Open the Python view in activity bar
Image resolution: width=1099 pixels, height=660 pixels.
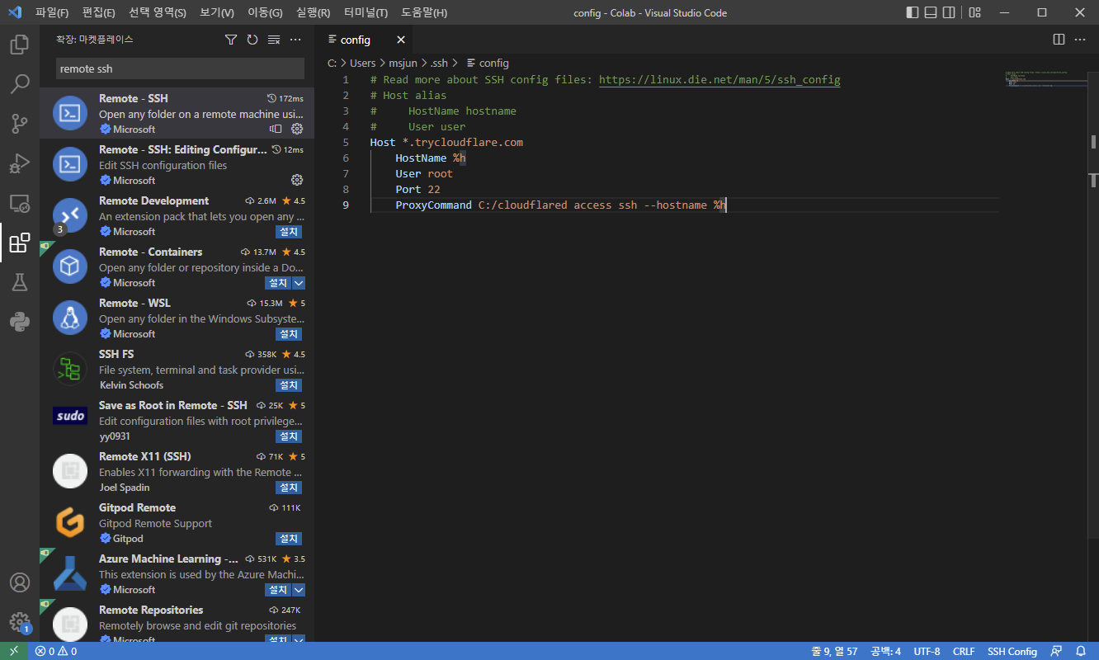(x=20, y=322)
